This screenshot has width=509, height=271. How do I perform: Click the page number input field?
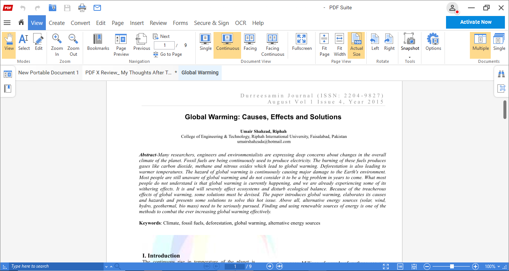164,45
